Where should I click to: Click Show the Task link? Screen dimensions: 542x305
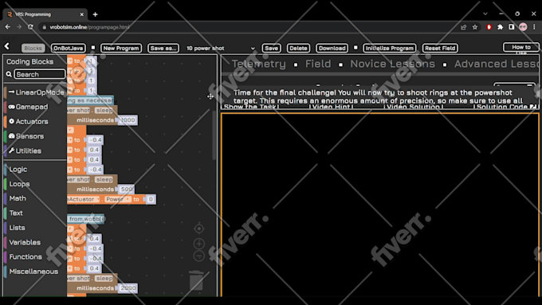tap(250, 107)
